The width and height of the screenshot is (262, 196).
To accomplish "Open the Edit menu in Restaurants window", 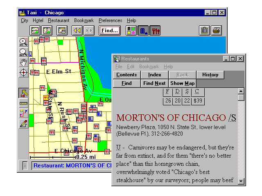I will 131,67.
